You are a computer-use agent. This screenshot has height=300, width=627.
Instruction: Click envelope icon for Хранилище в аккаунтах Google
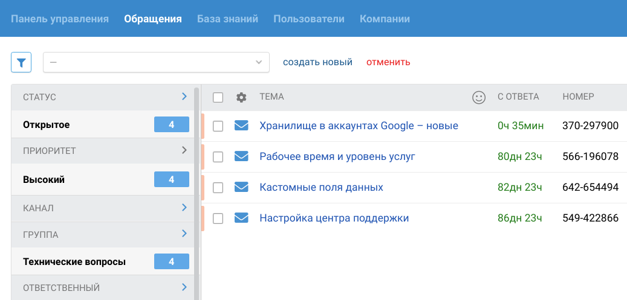pos(241,126)
